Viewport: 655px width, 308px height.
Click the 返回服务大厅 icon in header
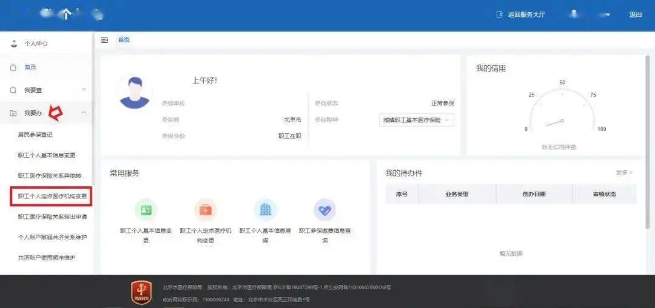(500, 15)
